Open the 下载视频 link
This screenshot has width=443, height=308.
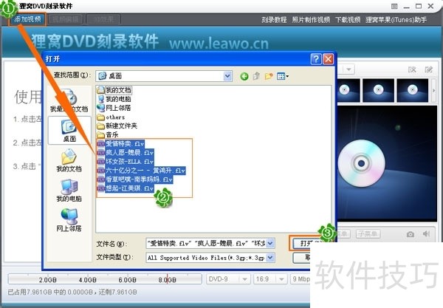click(348, 20)
